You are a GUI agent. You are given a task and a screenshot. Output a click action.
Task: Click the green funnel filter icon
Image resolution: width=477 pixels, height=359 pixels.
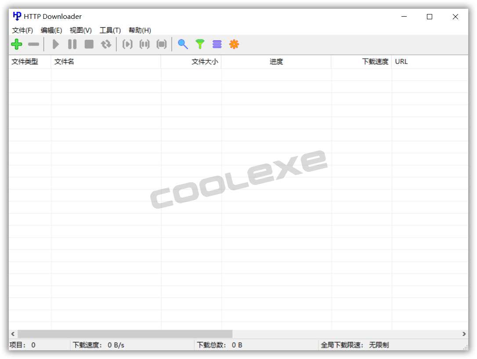click(x=200, y=44)
